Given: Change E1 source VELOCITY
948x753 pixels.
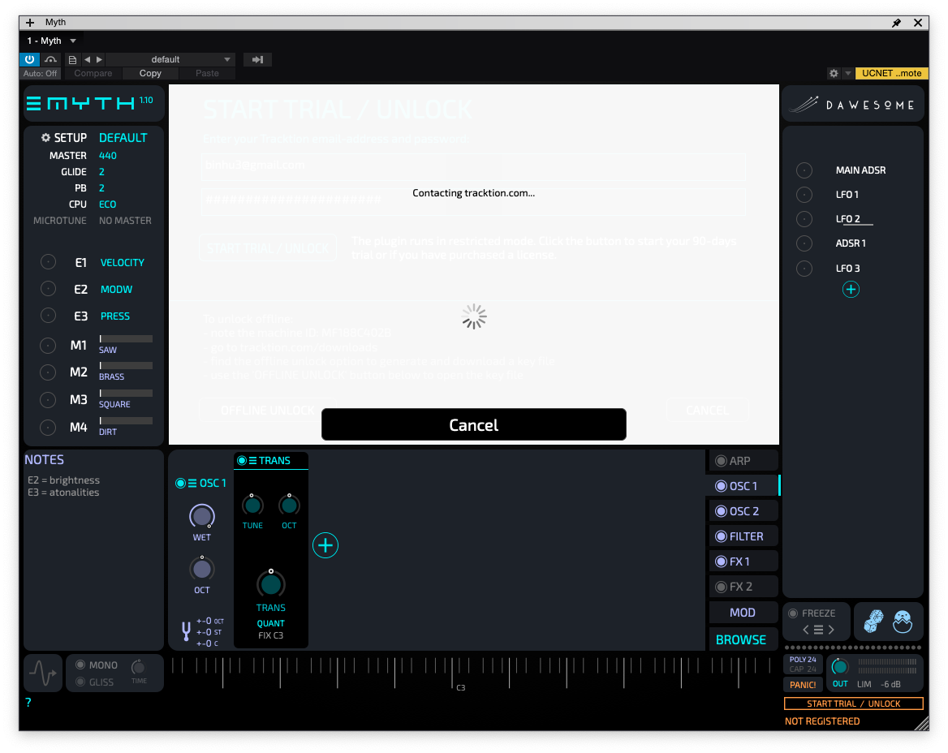Looking at the screenshot, I should pos(122,263).
